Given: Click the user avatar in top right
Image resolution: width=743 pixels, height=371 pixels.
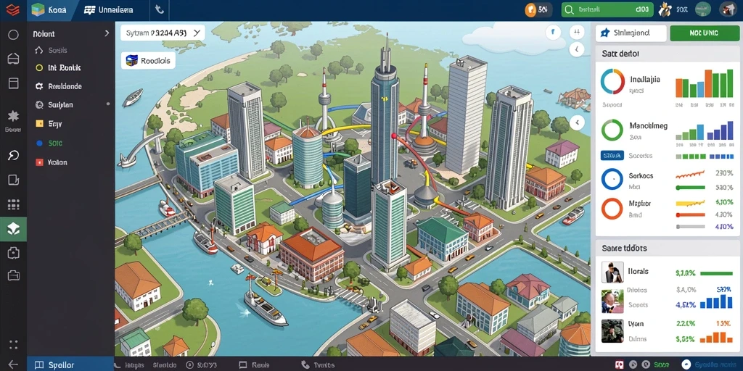Looking at the screenshot, I should [727, 9].
